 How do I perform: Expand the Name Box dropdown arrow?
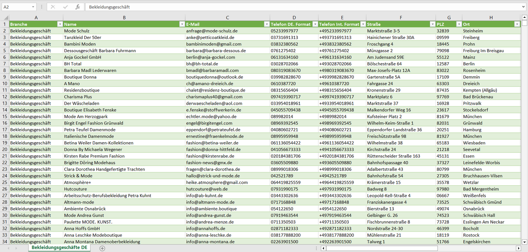(33, 7)
